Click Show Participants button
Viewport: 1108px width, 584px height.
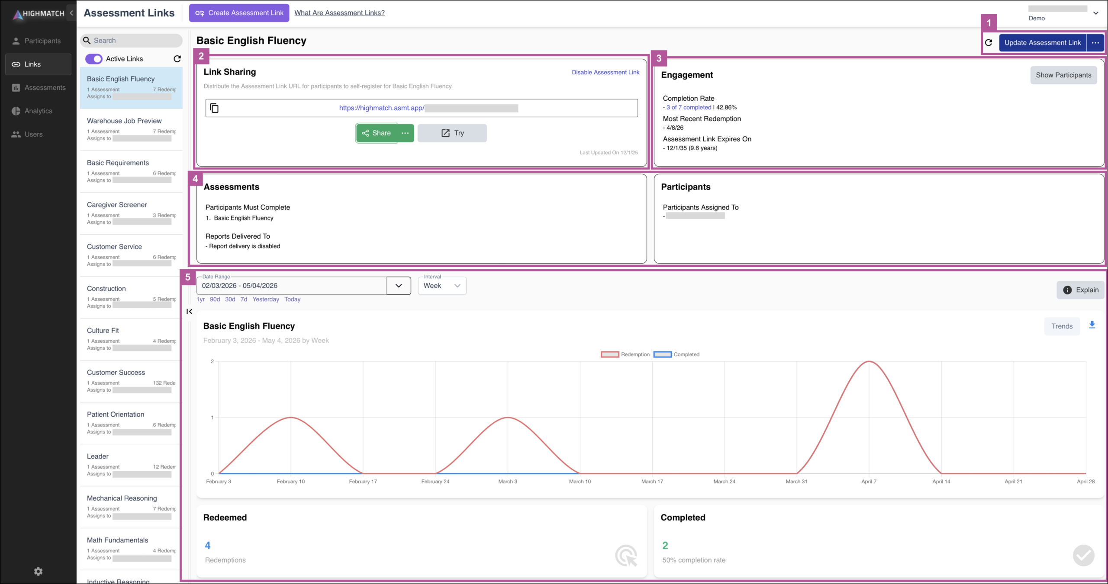click(1063, 75)
